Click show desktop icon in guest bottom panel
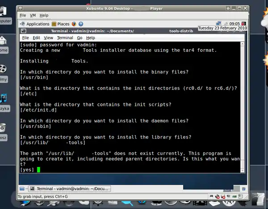268x209 pixels. click(22, 189)
